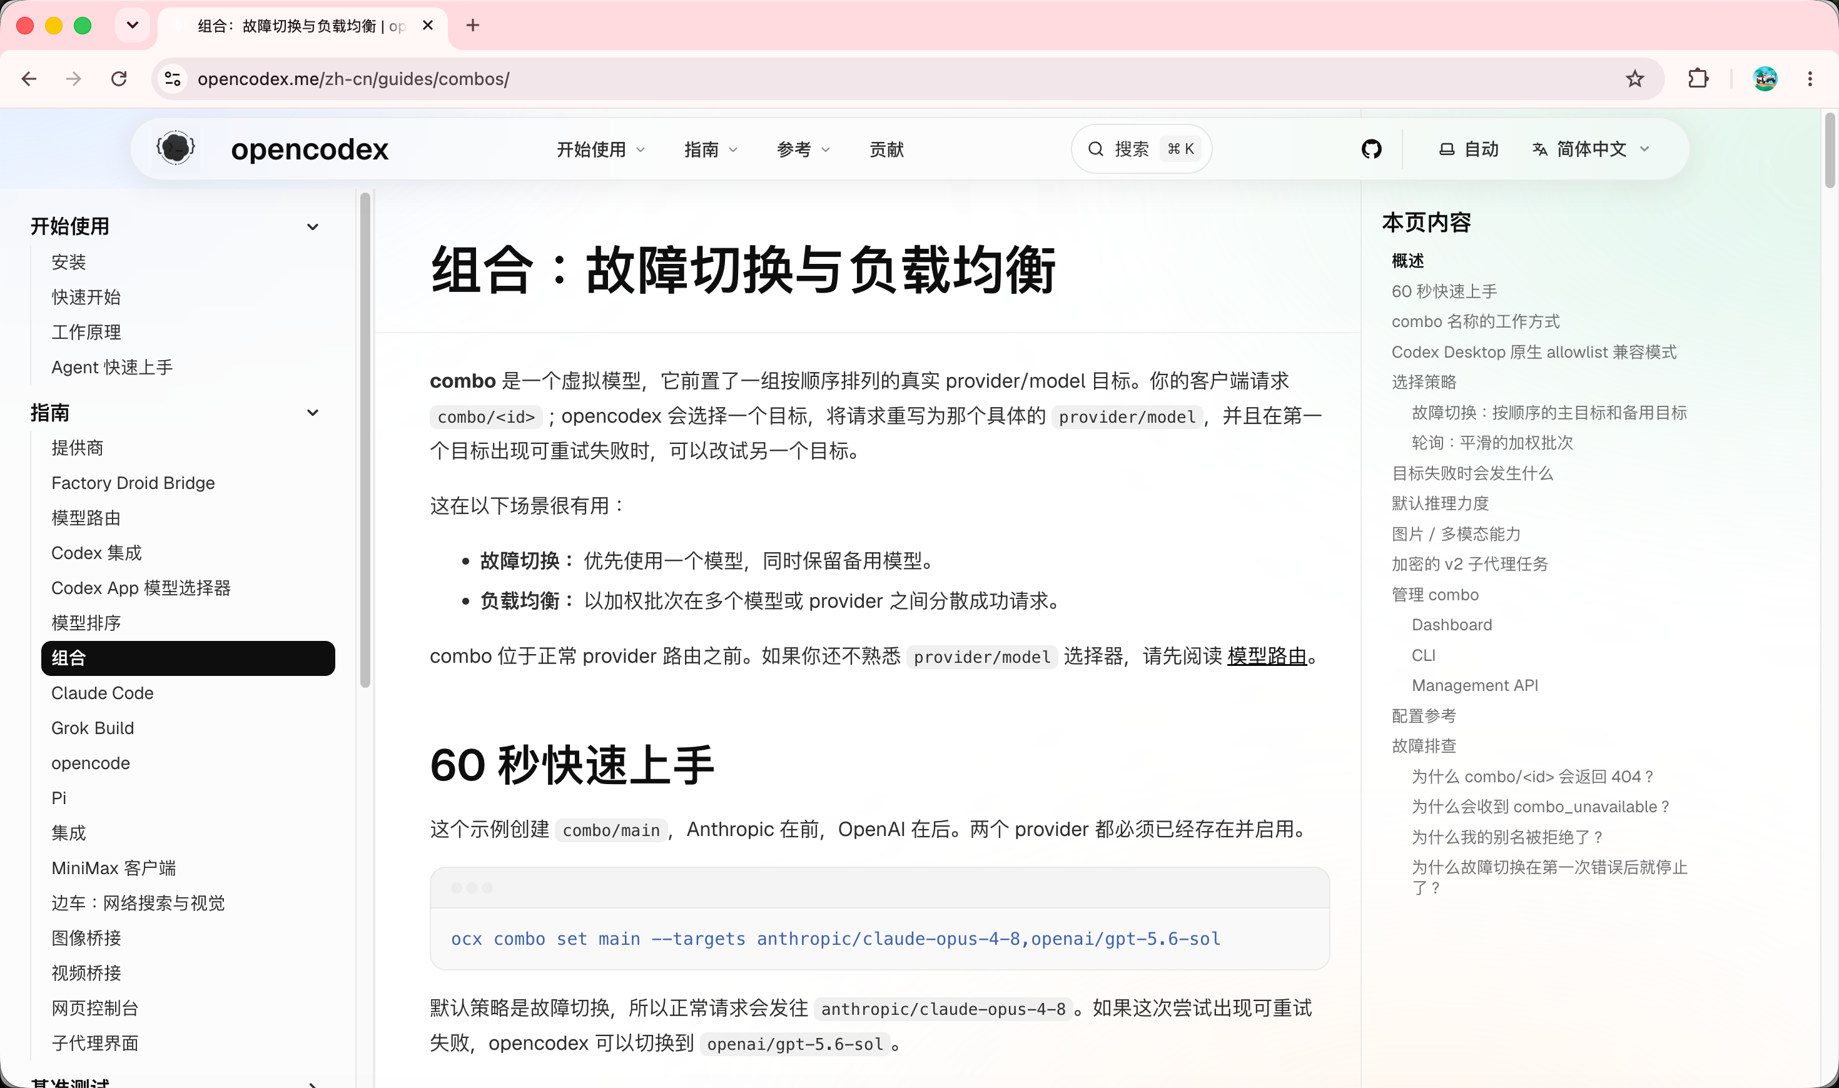Bookmark this page with the star icon
The height and width of the screenshot is (1088, 1839).
(1634, 78)
